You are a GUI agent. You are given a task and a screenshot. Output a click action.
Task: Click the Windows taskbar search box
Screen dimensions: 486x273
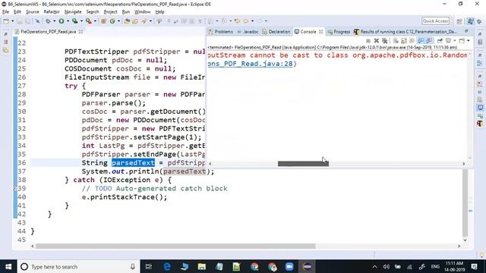click(79, 266)
